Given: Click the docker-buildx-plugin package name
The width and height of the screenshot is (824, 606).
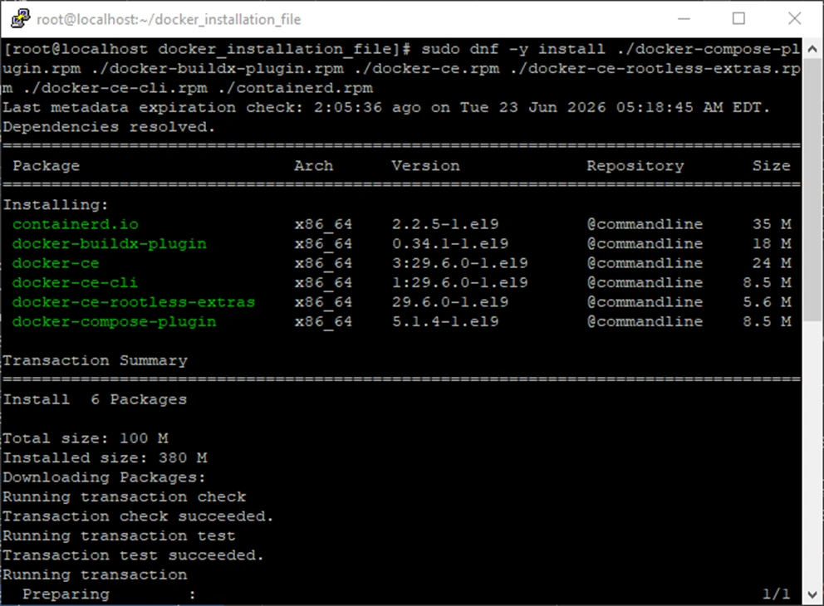Looking at the screenshot, I should tap(110, 244).
